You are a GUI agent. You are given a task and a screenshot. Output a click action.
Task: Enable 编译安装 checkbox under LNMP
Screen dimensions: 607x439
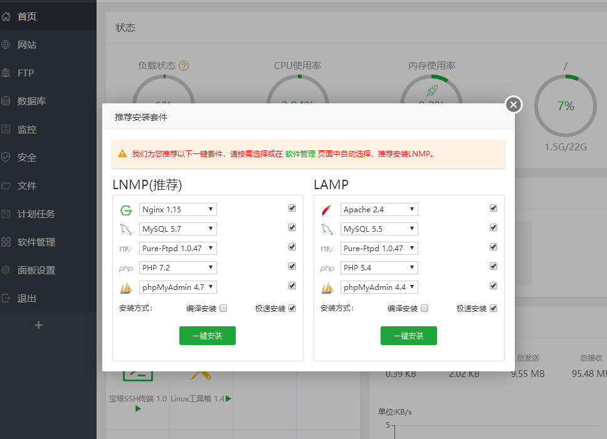coord(223,308)
